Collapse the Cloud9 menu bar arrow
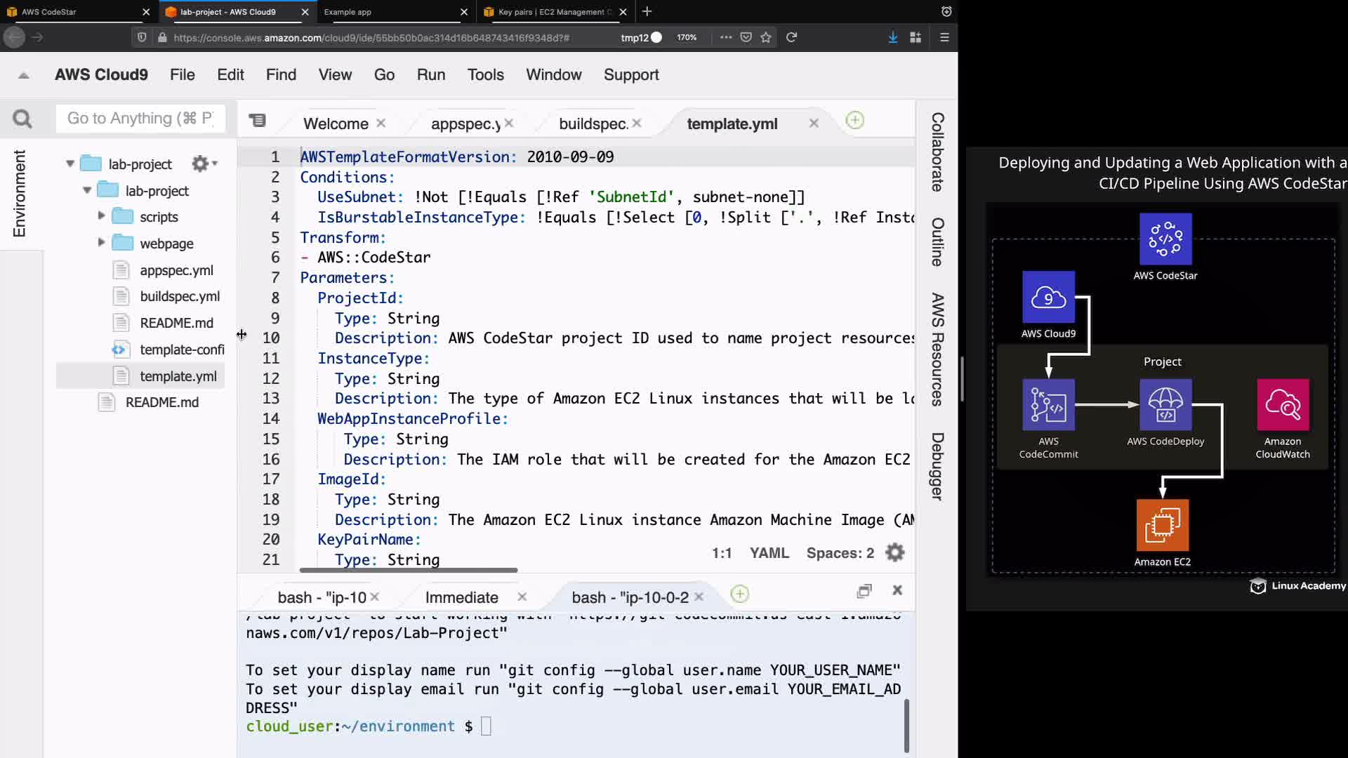This screenshot has width=1348, height=758. click(x=24, y=75)
